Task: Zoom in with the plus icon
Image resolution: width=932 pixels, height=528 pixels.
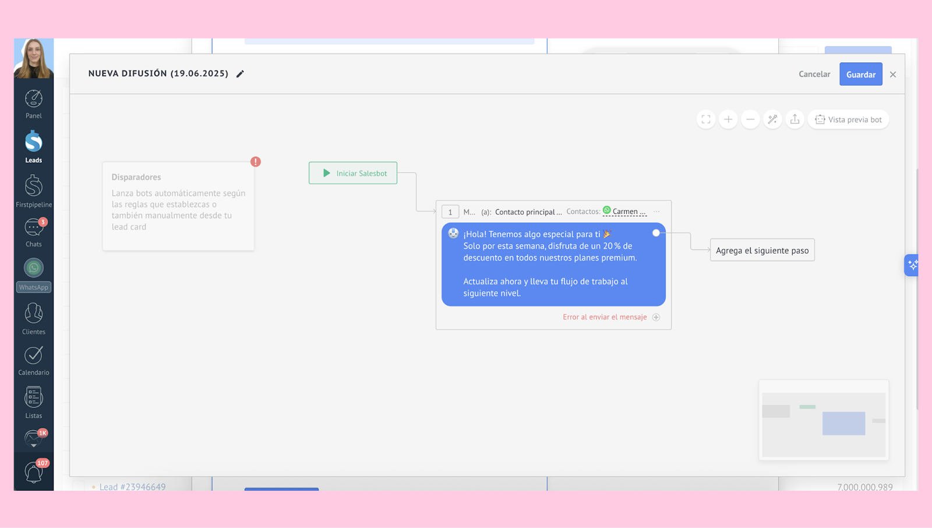Action: coord(728,119)
